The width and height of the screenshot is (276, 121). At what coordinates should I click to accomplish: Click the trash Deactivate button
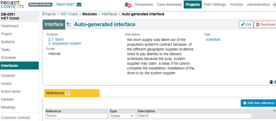pyautogui.click(x=265, y=25)
